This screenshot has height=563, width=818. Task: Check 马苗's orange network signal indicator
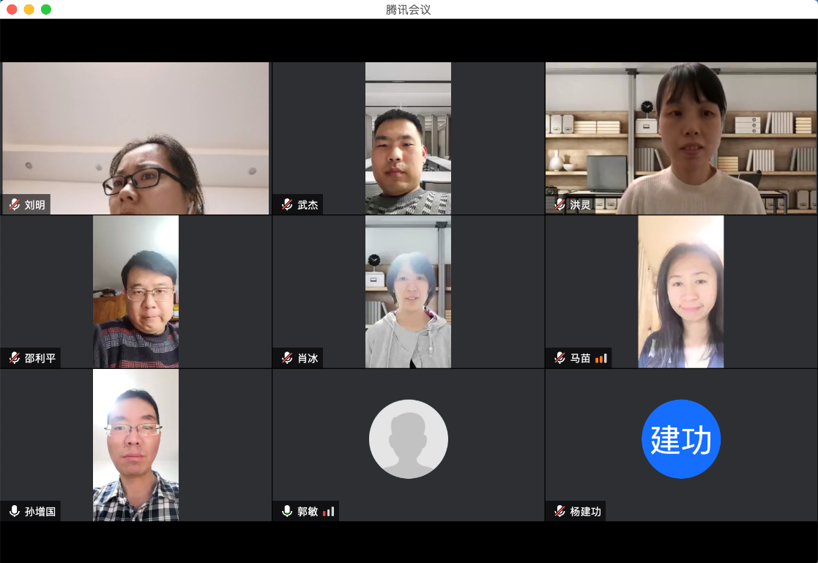pyautogui.click(x=601, y=358)
